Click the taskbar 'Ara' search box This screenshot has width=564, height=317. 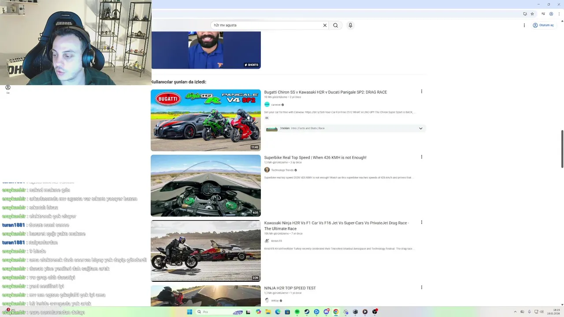(x=219, y=312)
